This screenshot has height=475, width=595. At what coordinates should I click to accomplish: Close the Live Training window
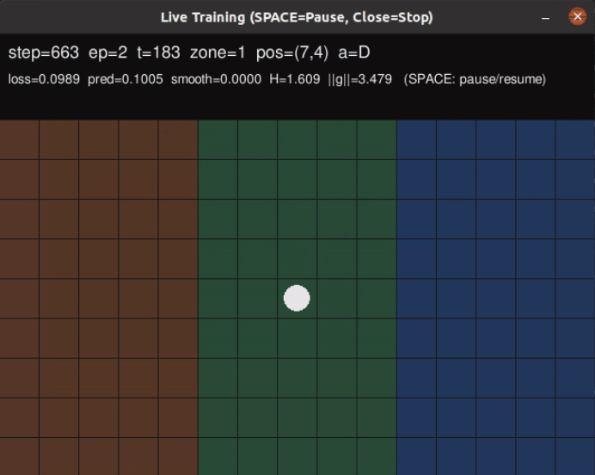tap(578, 16)
